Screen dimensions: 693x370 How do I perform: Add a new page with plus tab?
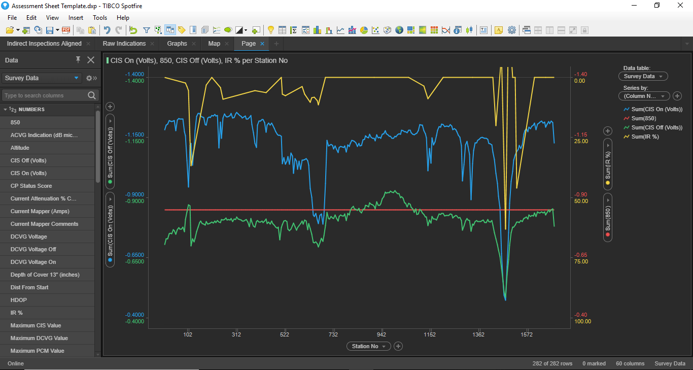pyautogui.click(x=276, y=44)
